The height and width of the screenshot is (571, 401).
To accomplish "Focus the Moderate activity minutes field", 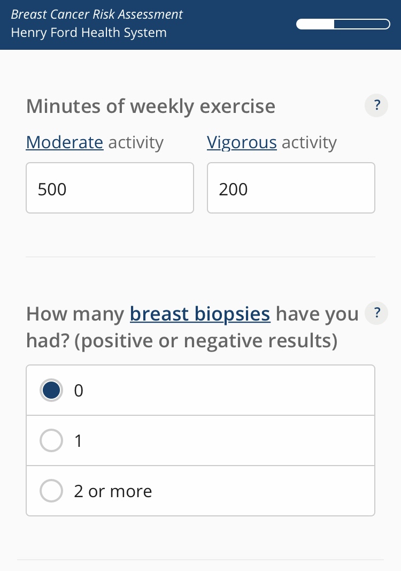I will (110, 188).
